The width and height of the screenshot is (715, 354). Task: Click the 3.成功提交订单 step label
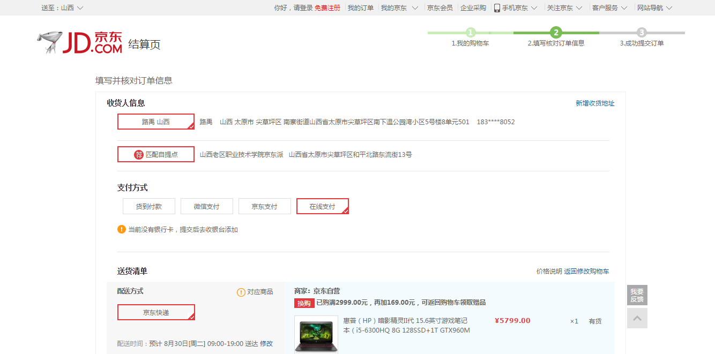pyautogui.click(x=642, y=43)
